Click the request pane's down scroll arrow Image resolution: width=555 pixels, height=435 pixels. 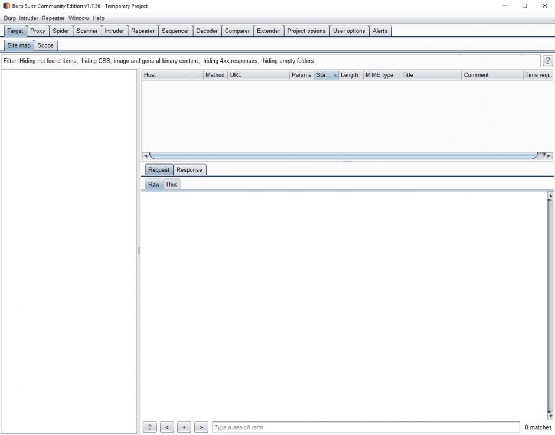coord(550,416)
